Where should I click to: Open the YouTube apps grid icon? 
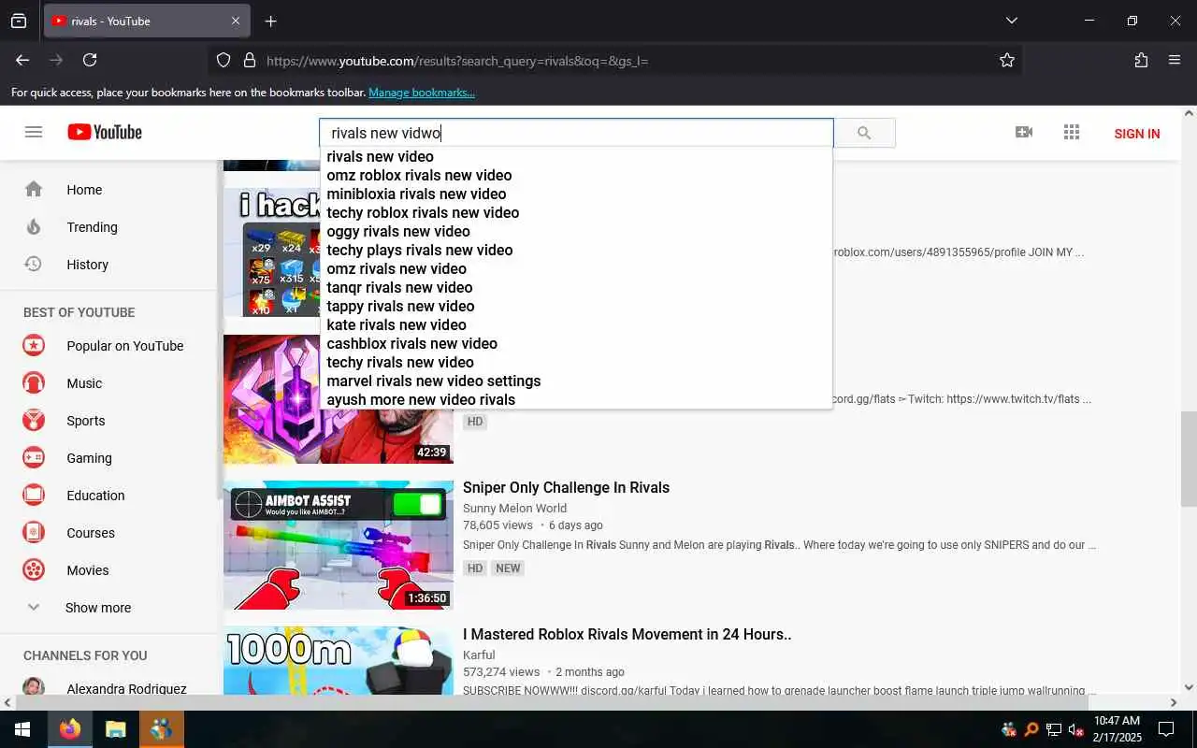pos(1072,132)
